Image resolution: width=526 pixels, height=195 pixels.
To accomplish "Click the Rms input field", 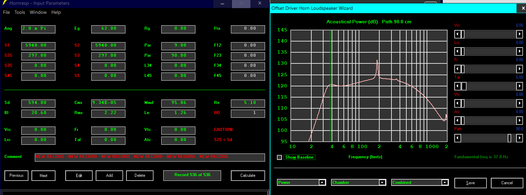I will pos(108,113).
